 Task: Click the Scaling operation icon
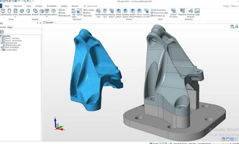(79, 12)
